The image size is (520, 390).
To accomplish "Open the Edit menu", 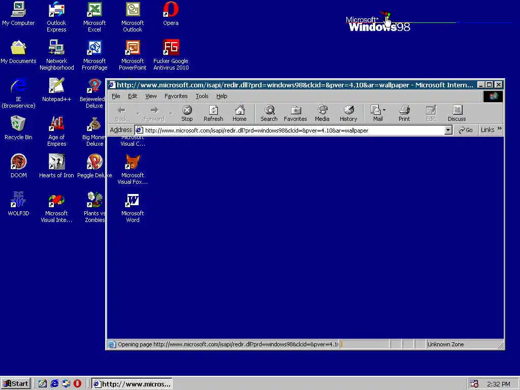I will point(133,96).
